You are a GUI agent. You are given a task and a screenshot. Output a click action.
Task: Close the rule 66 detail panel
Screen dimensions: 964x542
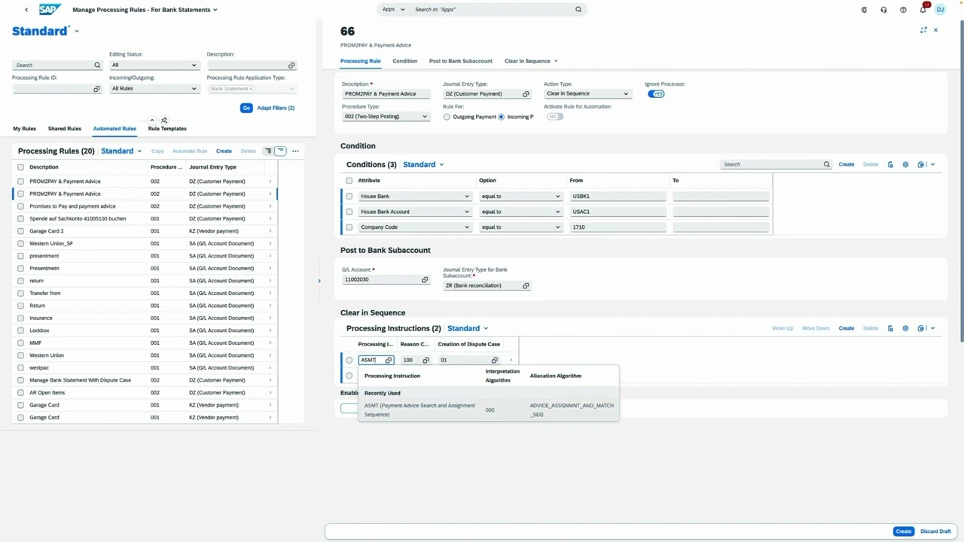(935, 30)
